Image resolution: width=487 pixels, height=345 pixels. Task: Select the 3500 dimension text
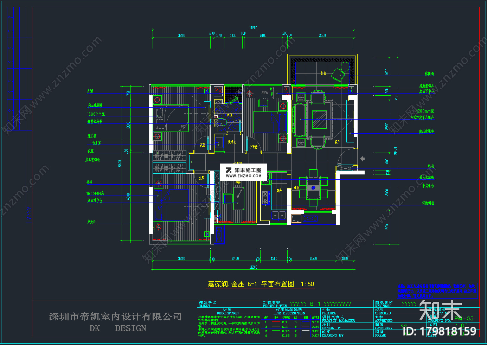pos(322,35)
